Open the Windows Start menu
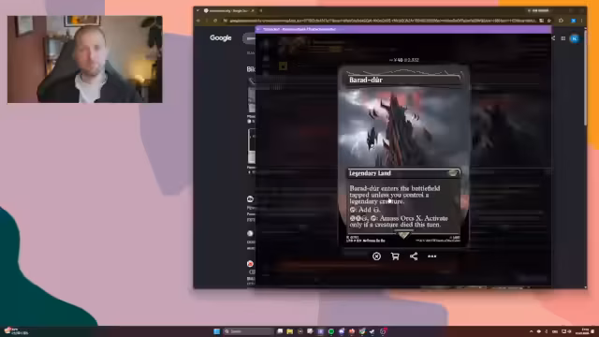Image resolution: width=599 pixels, height=337 pixels. click(216, 331)
